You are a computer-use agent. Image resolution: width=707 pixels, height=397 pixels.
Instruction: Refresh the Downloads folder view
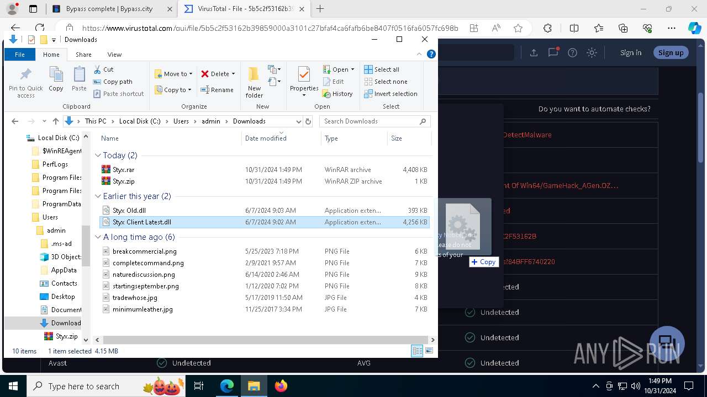(x=308, y=121)
